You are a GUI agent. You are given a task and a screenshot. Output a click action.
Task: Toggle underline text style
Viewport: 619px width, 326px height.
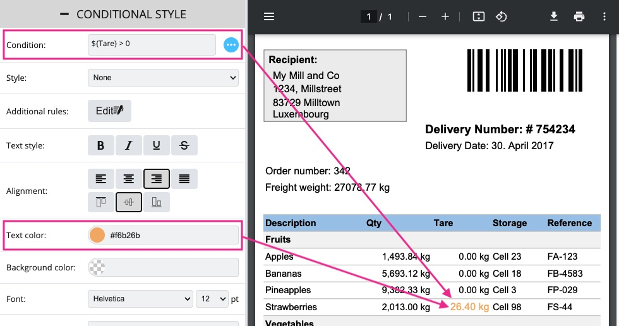pos(157,145)
